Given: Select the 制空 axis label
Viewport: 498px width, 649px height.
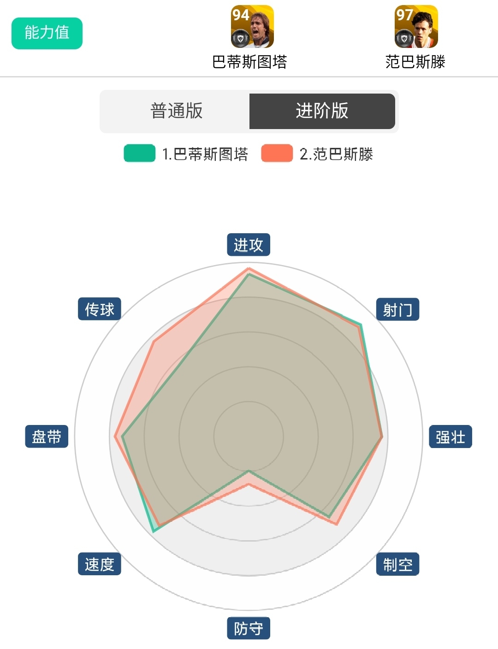Looking at the screenshot, I should (x=398, y=564).
